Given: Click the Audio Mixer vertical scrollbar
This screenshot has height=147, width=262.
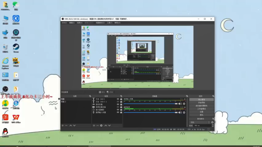Looking at the screenshot, I should tap(187, 112).
